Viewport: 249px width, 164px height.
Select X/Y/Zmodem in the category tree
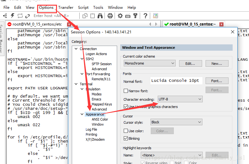tap(95, 139)
